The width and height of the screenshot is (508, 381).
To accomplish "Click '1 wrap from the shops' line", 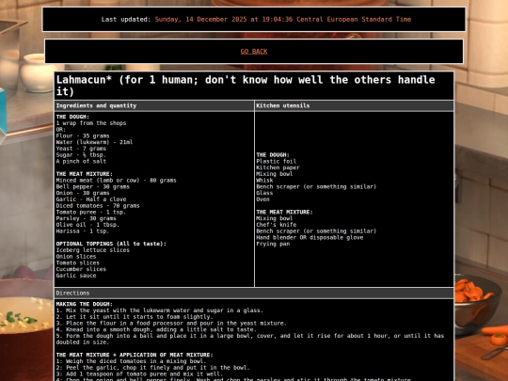I will (91, 123).
